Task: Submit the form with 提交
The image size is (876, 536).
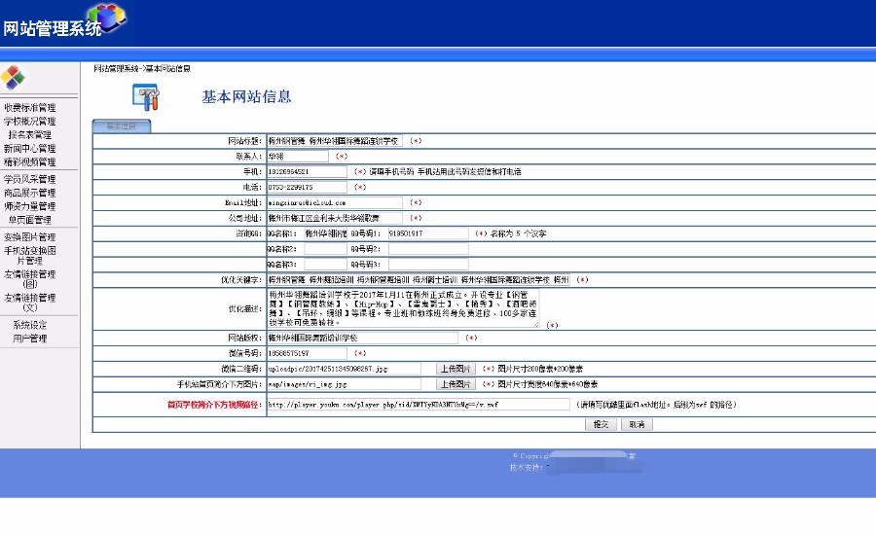Action: (x=602, y=424)
